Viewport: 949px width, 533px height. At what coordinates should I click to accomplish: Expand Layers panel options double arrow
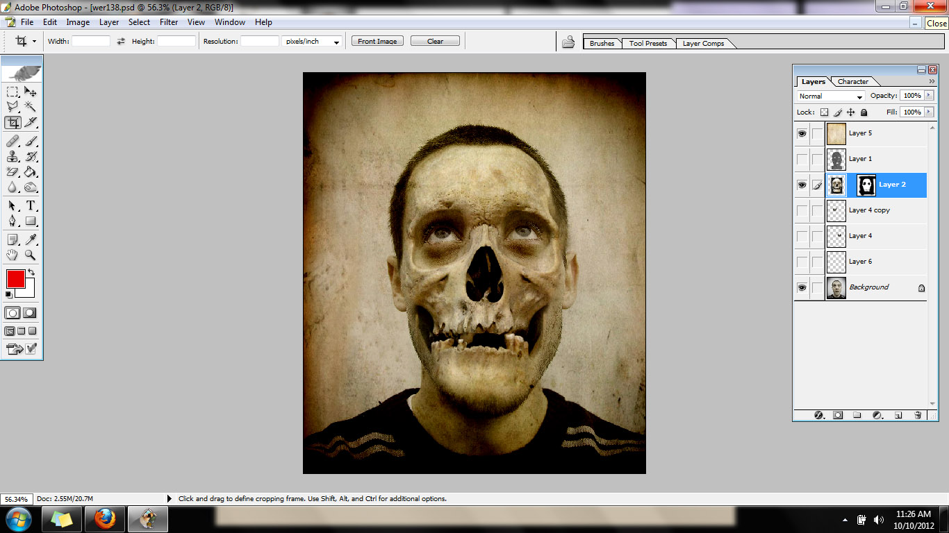[x=932, y=81]
